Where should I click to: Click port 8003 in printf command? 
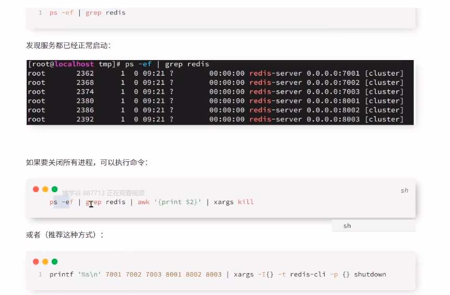click(214, 274)
